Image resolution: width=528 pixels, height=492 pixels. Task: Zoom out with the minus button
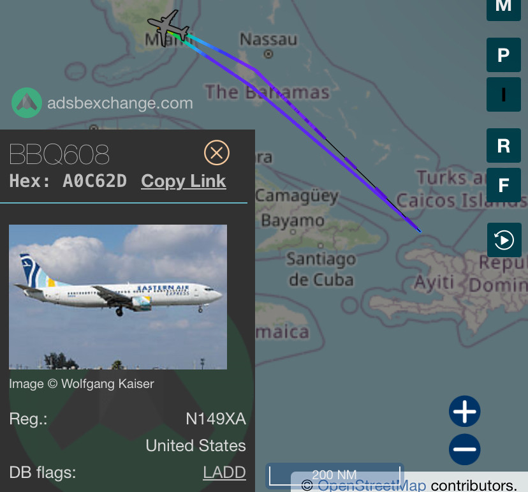click(465, 449)
